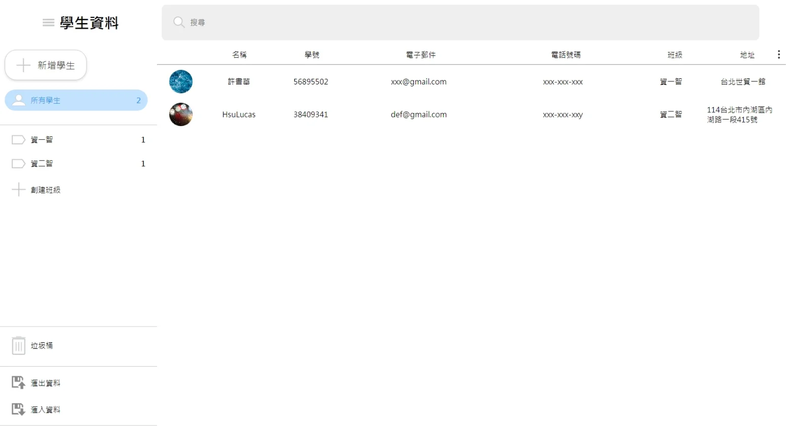Toggle the hamburger menu beside 學生資料

tap(48, 23)
